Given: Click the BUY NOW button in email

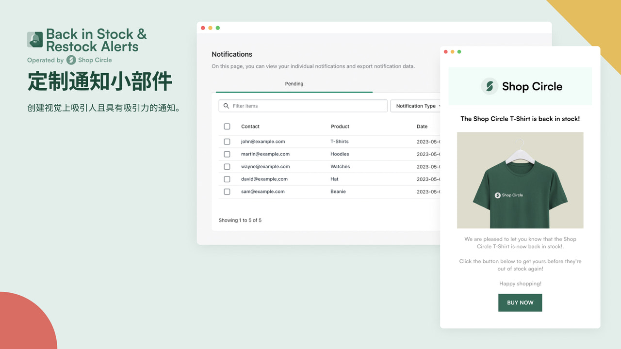Looking at the screenshot, I should click(520, 302).
